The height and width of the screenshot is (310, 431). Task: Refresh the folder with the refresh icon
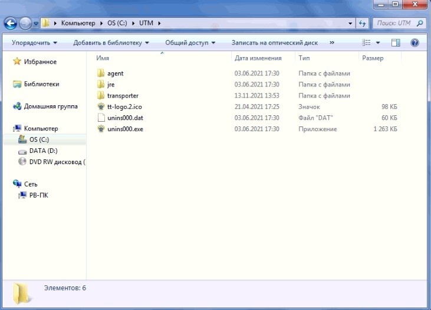(362, 24)
